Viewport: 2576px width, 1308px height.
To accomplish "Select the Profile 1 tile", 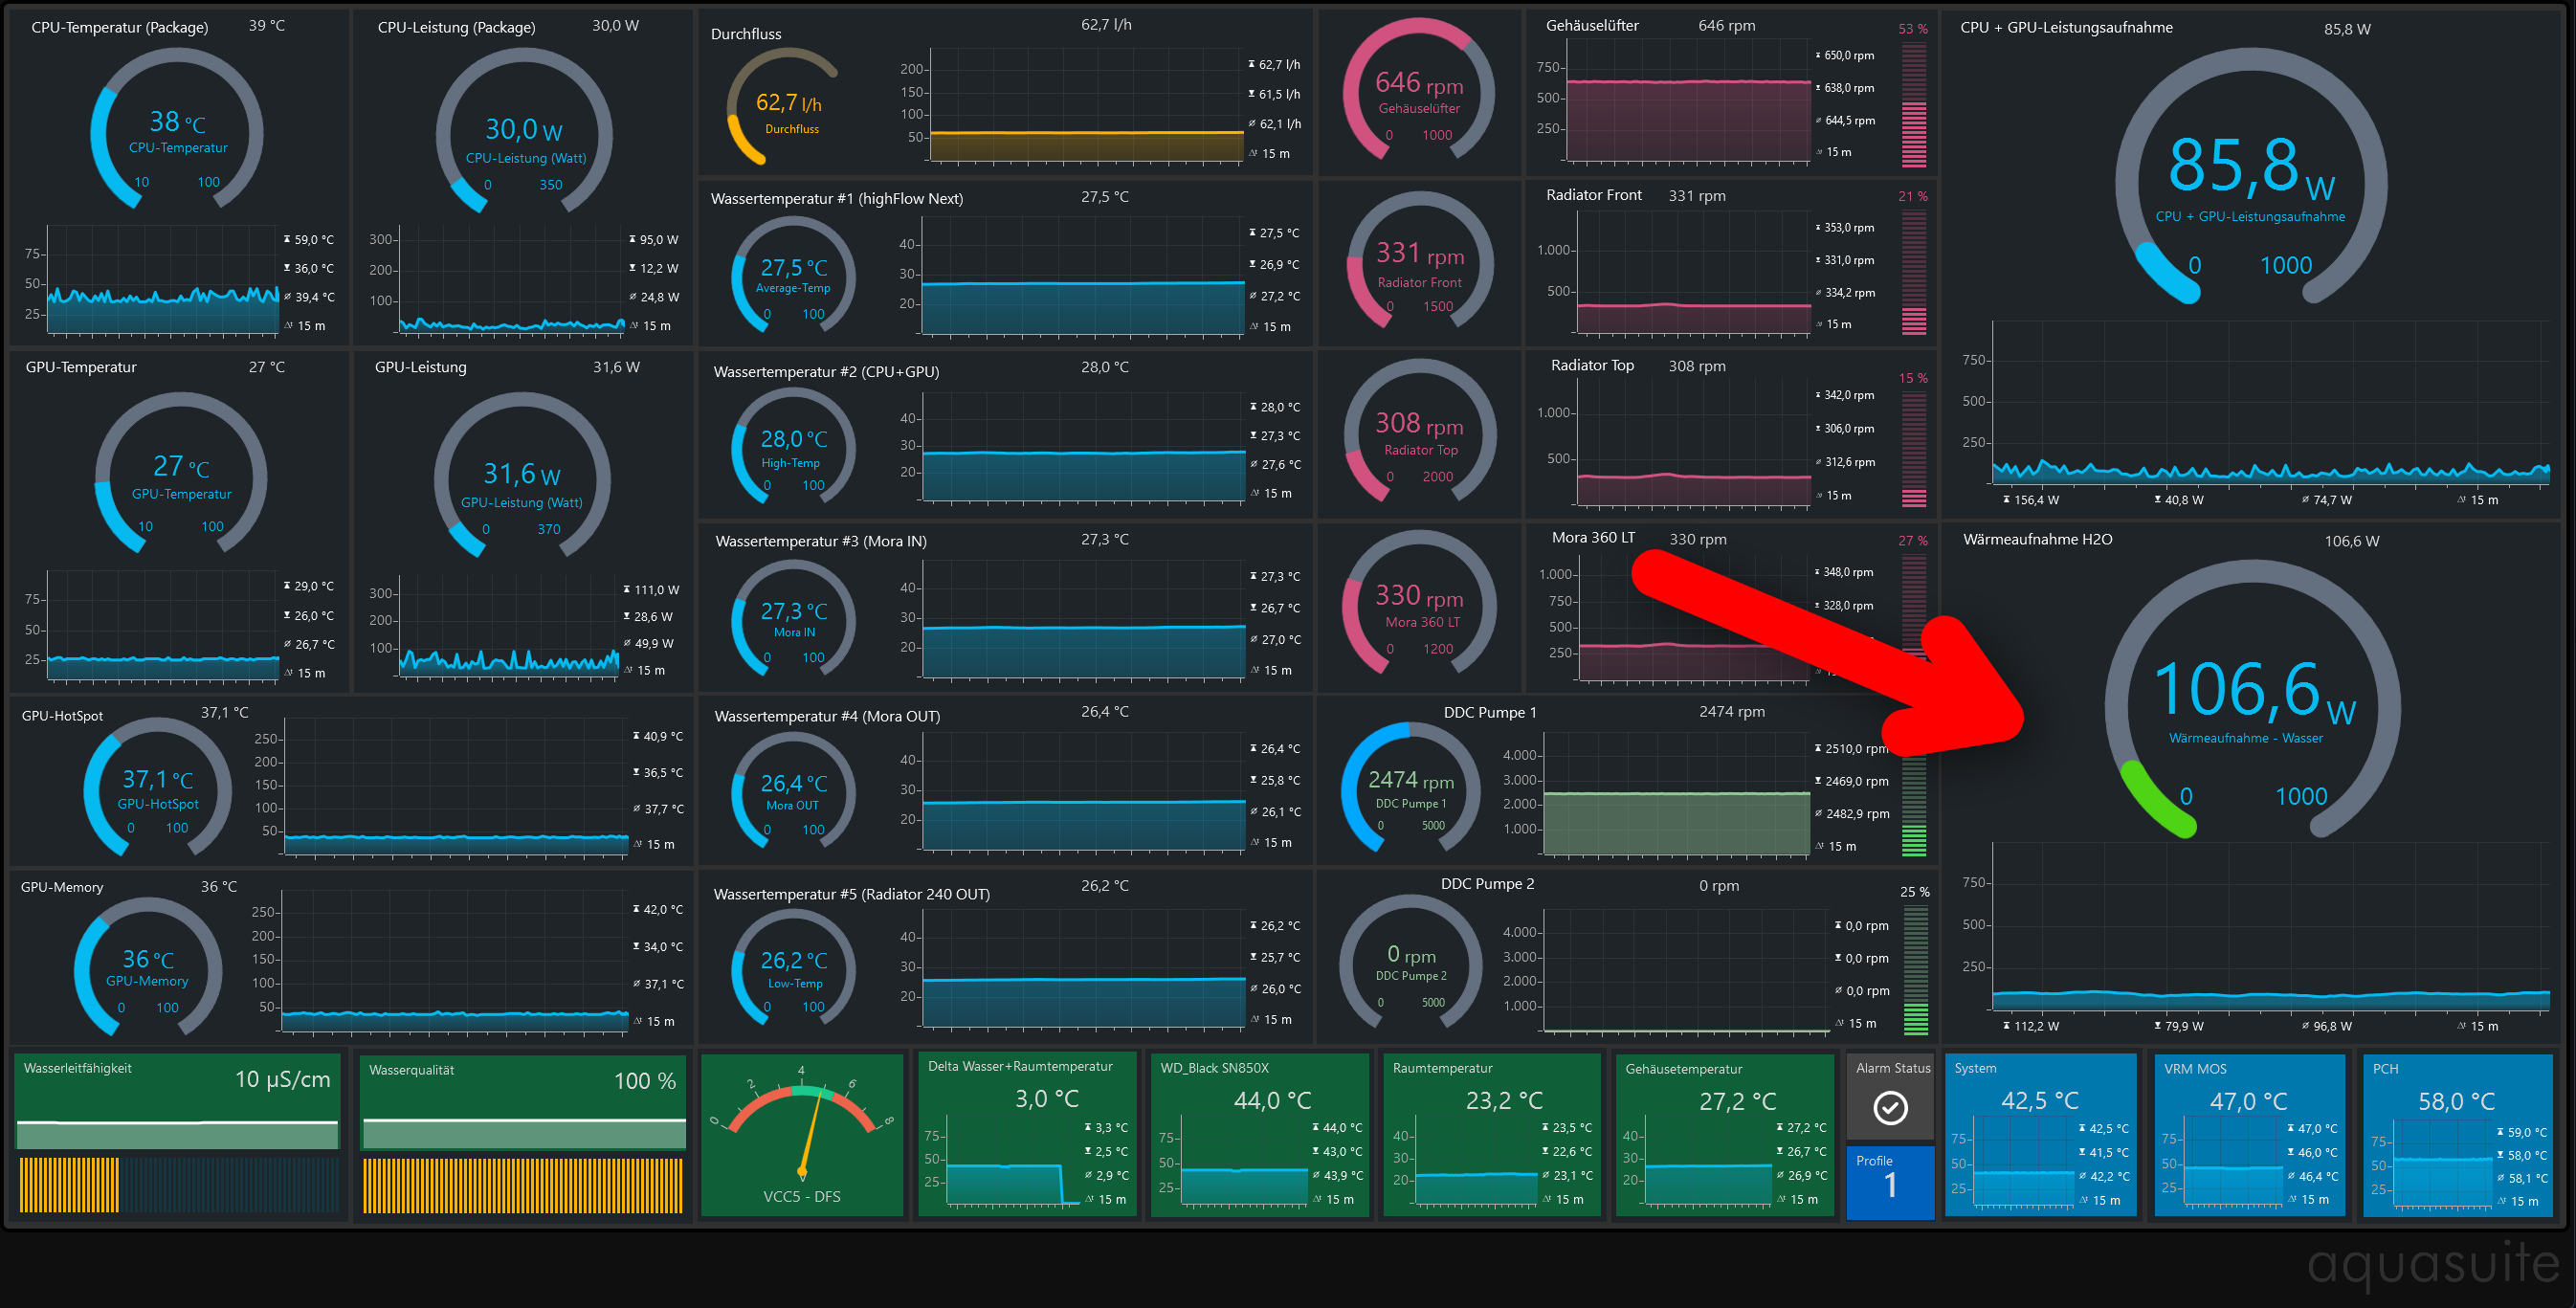I will pos(1889,1181).
